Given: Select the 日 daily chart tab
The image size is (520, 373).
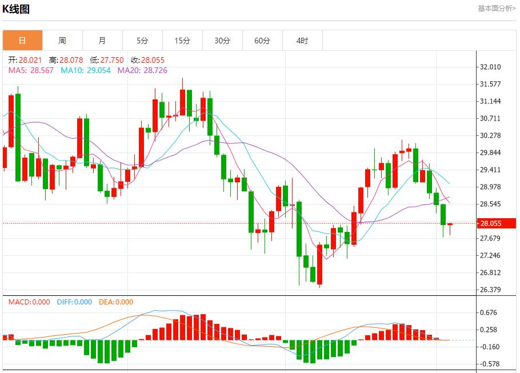Looking at the screenshot, I should coord(22,41).
